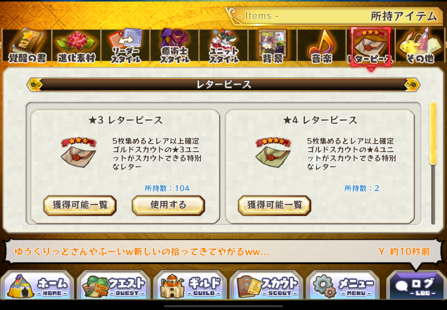Select the その他 category icon
This screenshot has height=310, width=447.
tap(419, 45)
